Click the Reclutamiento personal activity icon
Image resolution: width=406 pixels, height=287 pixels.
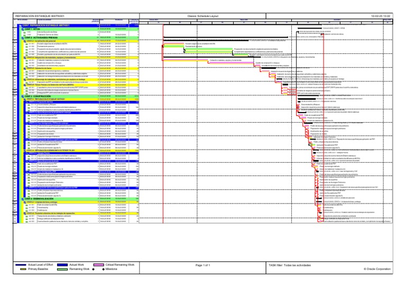[26, 47]
